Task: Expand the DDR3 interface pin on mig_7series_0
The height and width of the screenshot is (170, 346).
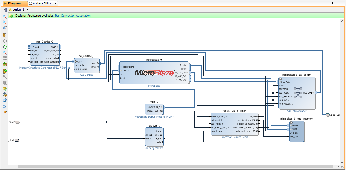Action: click(x=58, y=47)
